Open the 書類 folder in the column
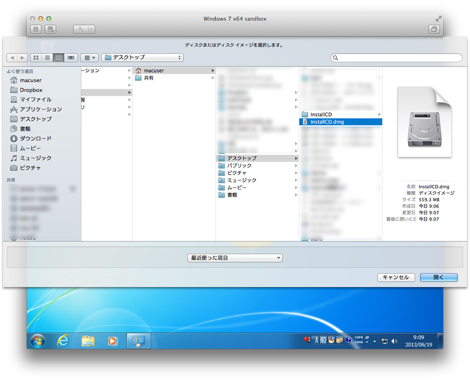Image resolution: width=470 pixels, height=381 pixels. click(x=257, y=195)
